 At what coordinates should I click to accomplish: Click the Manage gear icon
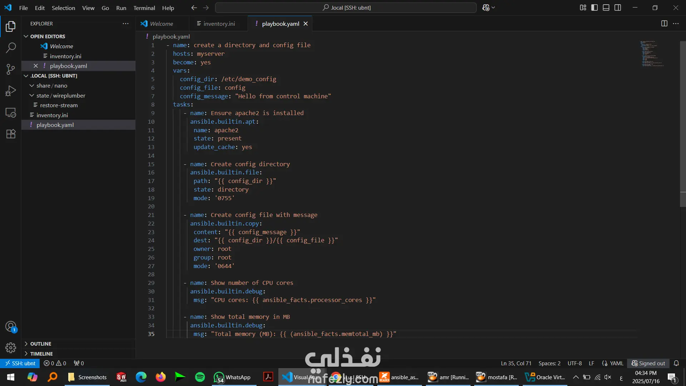[x=11, y=347]
